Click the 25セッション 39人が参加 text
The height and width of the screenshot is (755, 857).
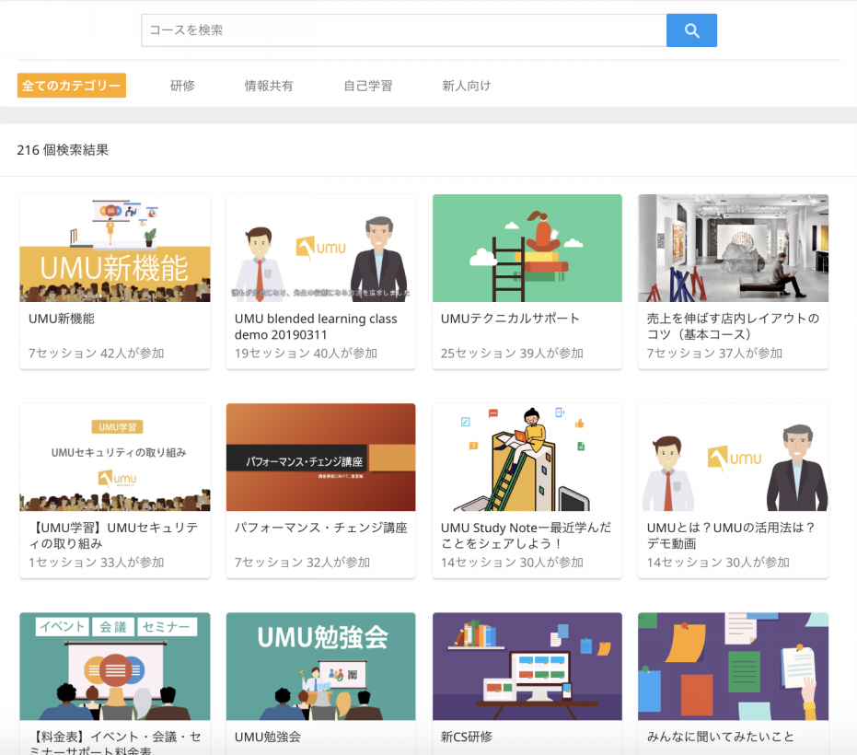[512, 354]
